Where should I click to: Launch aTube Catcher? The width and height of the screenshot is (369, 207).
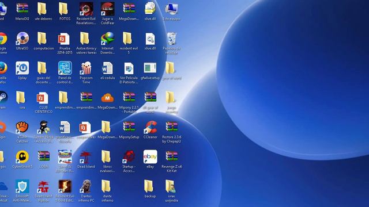22,127
